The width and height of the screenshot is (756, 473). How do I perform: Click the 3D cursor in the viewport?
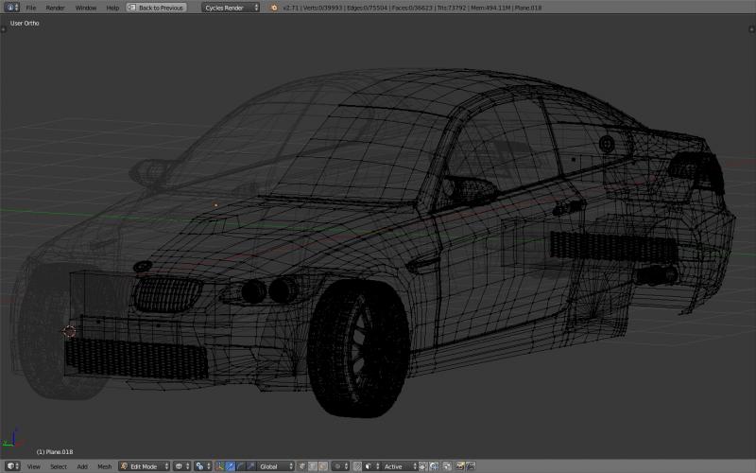click(69, 332)
